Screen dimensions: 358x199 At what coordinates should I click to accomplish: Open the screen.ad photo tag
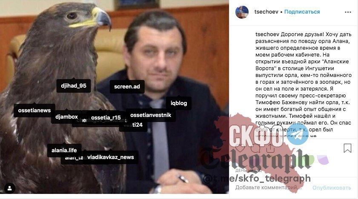coord(127,87)
